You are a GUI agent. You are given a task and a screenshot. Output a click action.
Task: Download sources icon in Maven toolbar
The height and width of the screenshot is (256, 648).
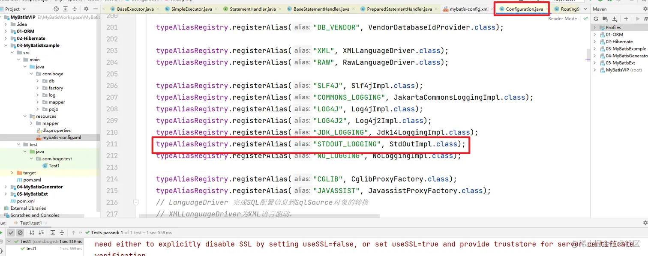tap(615, 19)
